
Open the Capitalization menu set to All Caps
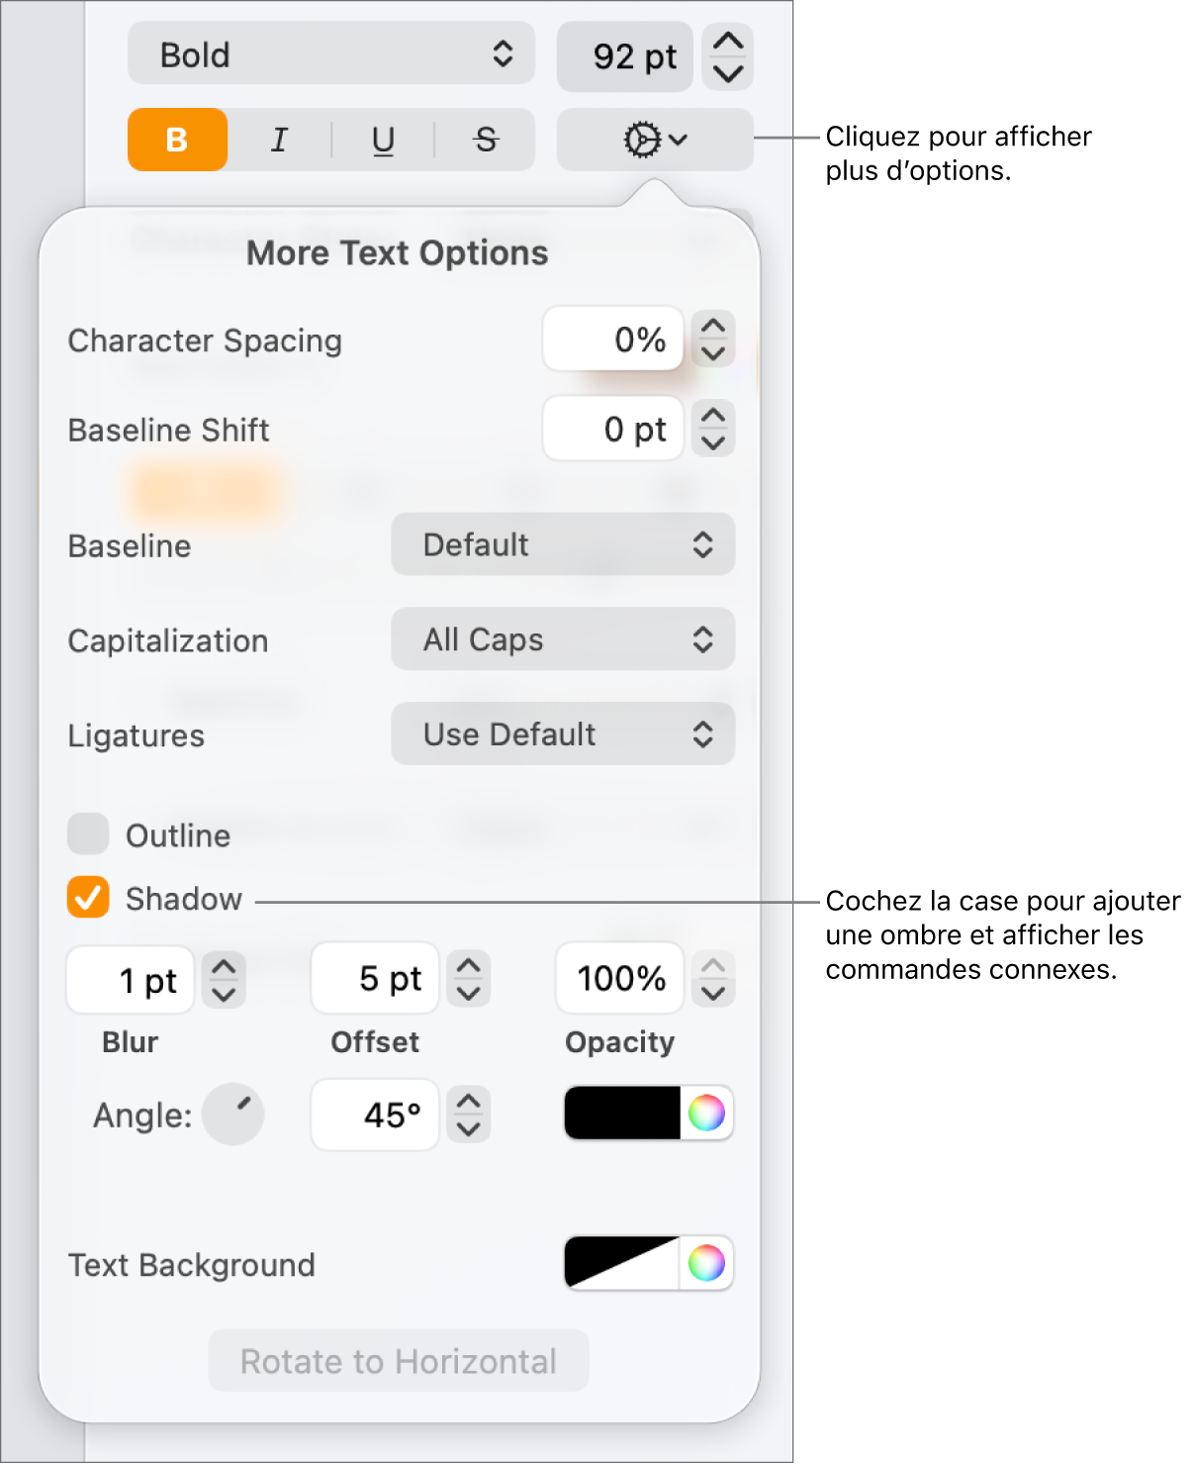click(x=562, y=639)
